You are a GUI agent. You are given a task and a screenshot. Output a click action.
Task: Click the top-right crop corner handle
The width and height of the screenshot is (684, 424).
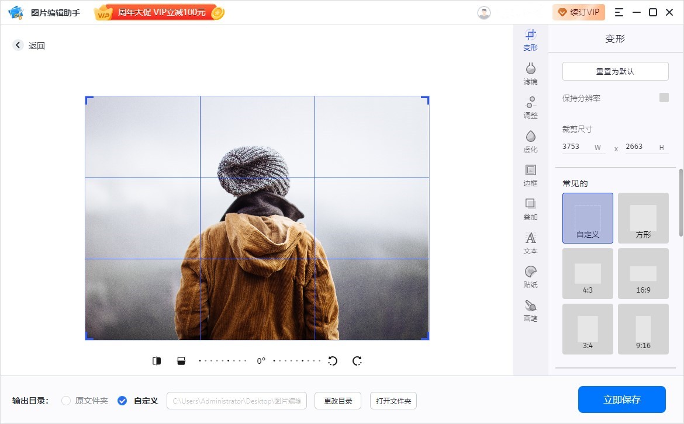tap(426, 100)
